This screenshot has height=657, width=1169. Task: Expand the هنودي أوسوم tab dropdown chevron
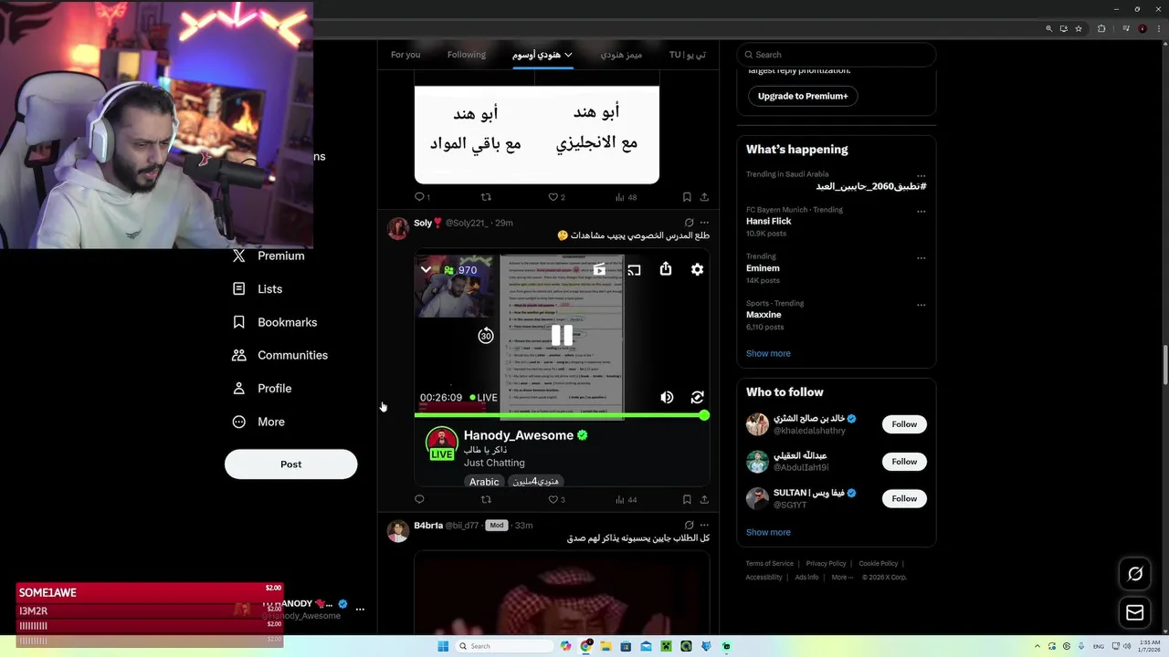click(x=568, y=55)
